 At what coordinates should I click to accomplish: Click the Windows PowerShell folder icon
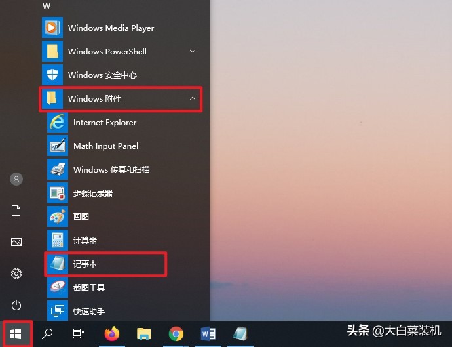pyautogui.click(x=52, y=51)
